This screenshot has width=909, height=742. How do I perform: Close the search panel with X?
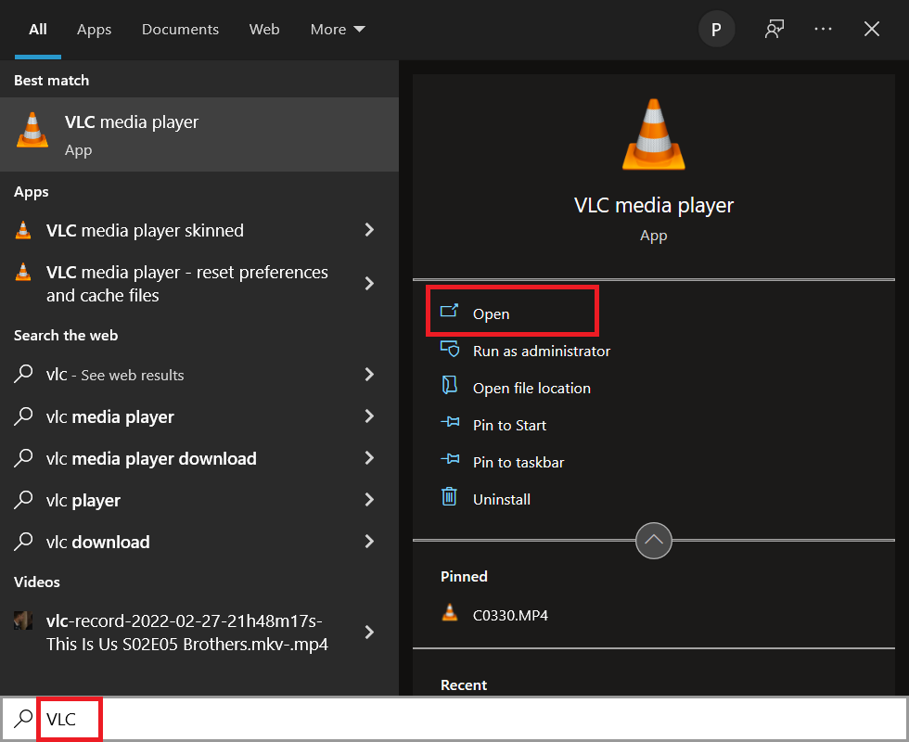(871, 29)
